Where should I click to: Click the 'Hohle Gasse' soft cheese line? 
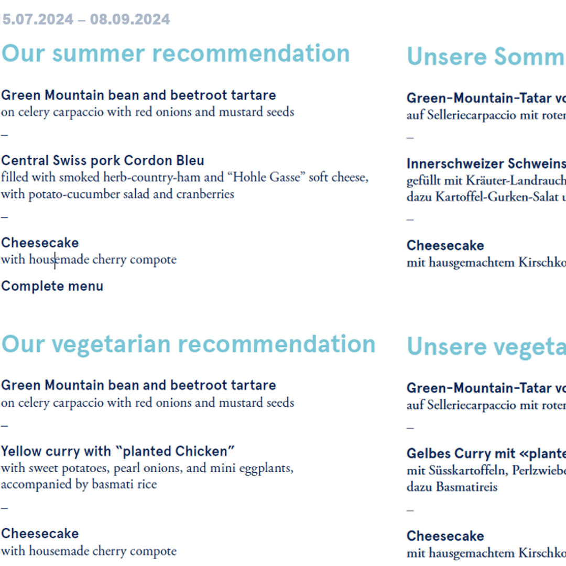click(185, 177)
